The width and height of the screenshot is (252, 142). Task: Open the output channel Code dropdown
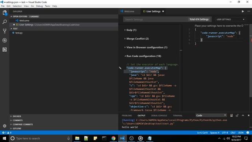211,115
